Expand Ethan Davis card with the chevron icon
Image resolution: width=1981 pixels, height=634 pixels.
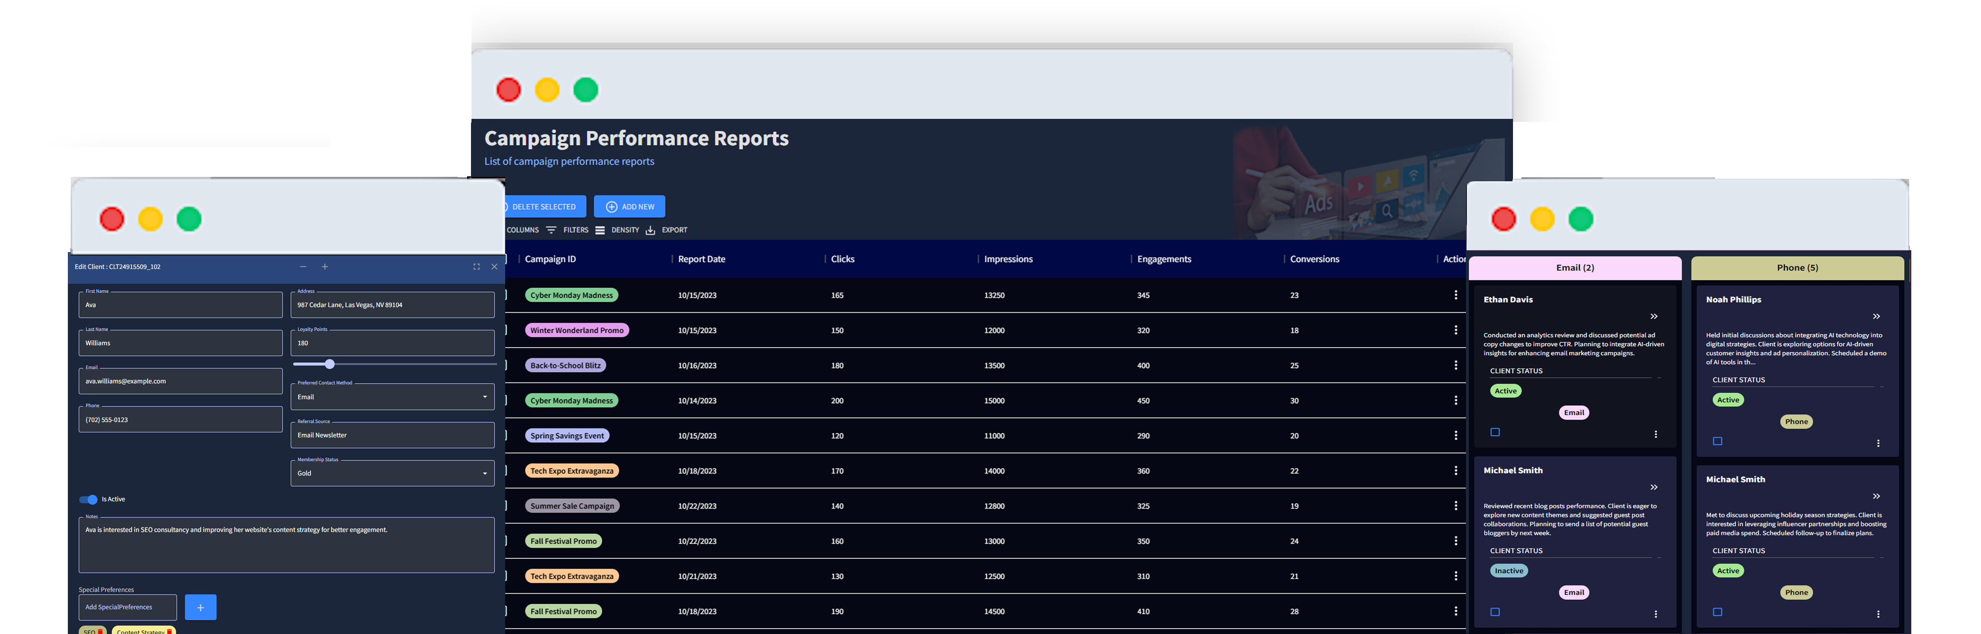[1654, 316]
